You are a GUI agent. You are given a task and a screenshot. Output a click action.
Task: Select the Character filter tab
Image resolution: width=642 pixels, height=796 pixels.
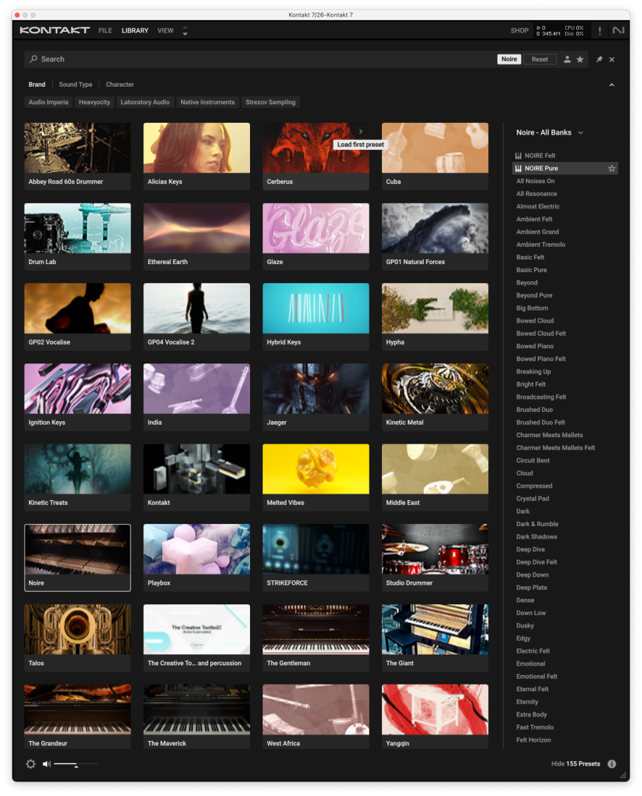[x=120, y=85]
